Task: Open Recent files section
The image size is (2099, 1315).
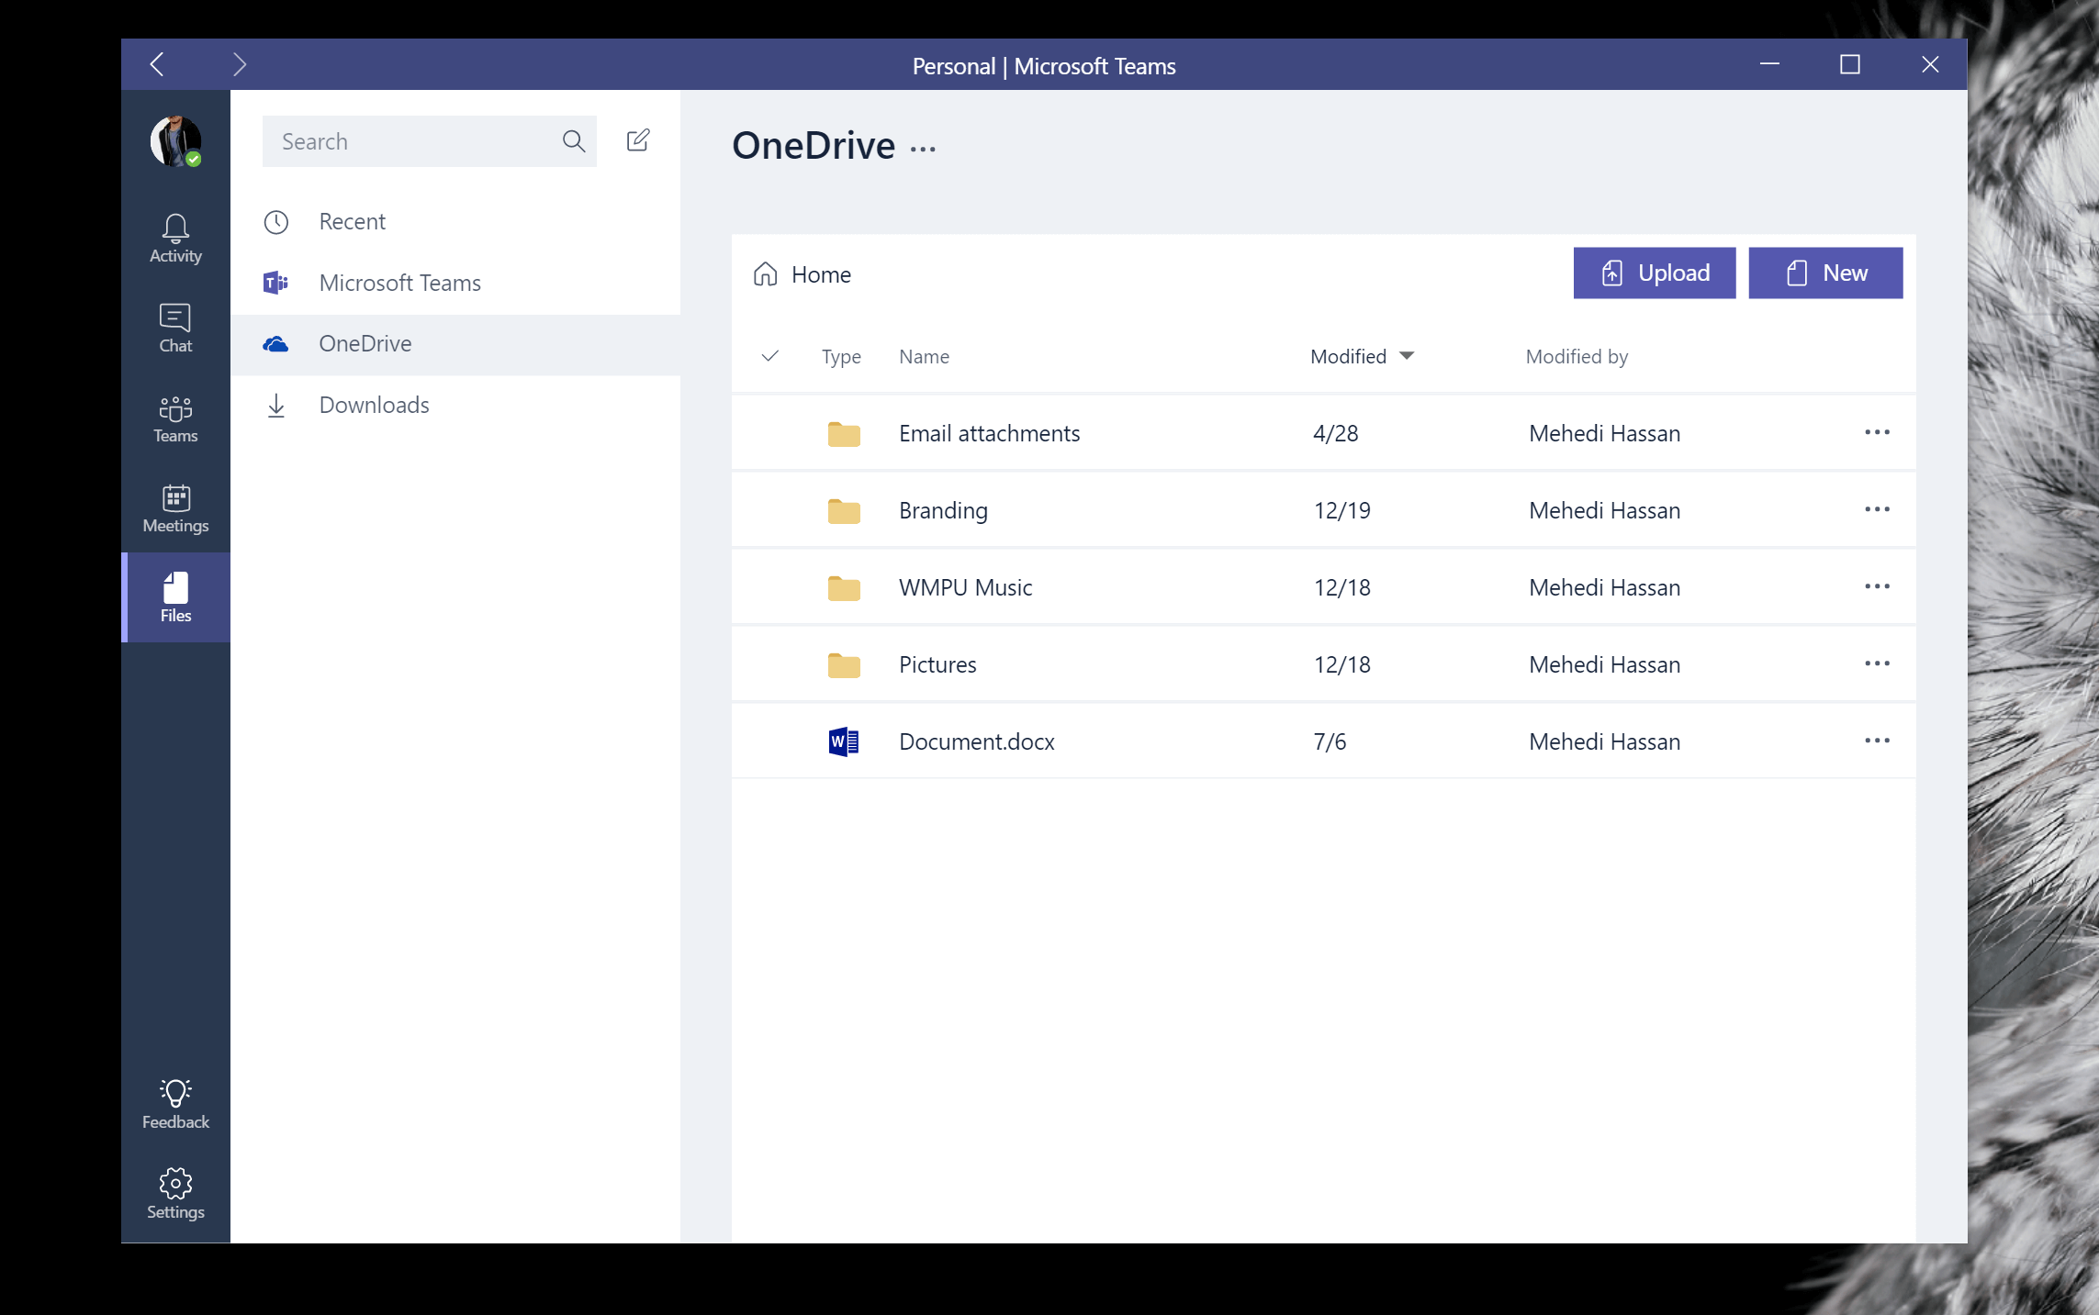Action: [350, 221]
